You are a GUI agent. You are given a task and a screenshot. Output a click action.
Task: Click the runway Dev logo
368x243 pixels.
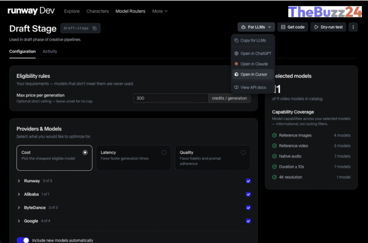[31, 11]
